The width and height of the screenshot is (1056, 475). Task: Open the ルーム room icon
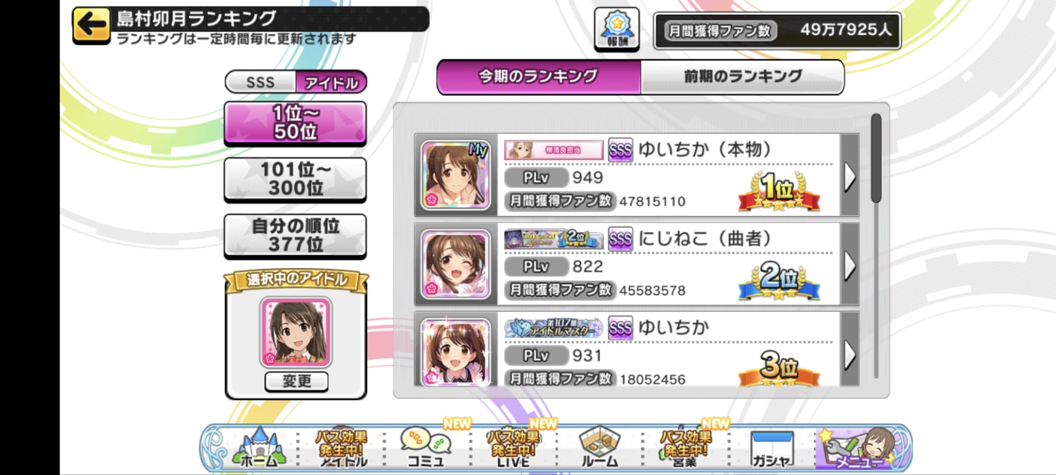tap(600, 447)
